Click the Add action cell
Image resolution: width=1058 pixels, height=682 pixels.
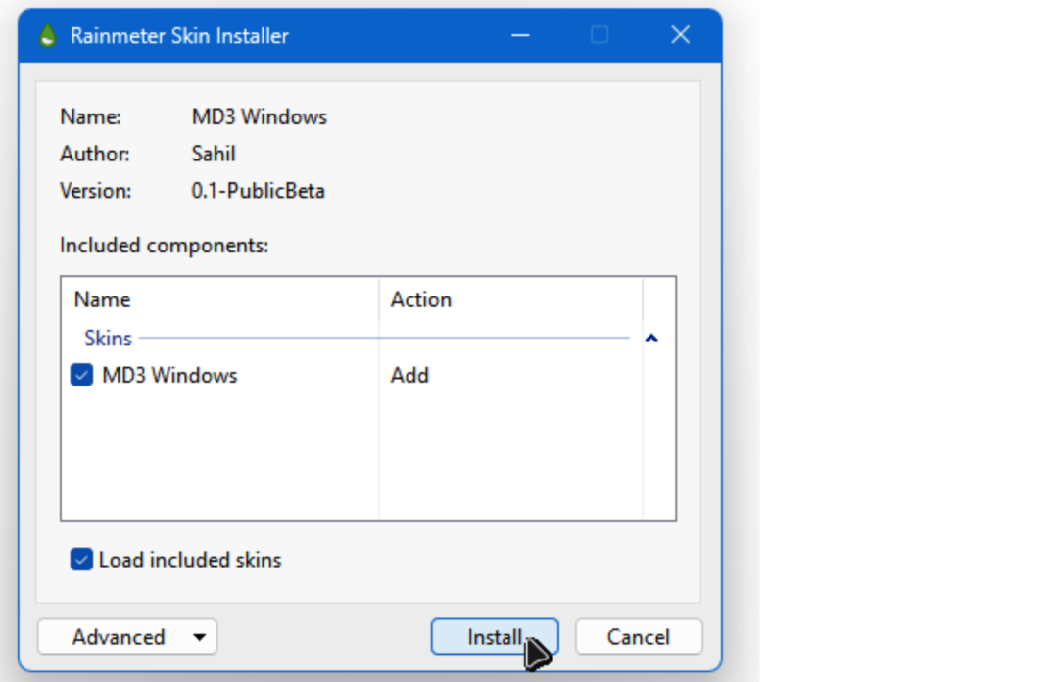tap(409, 375)
